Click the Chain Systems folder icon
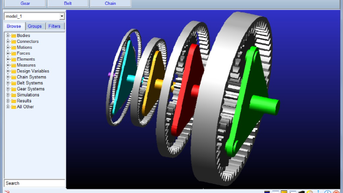The width and height of the screenshot is (343, 193). [x=13, y=77]
